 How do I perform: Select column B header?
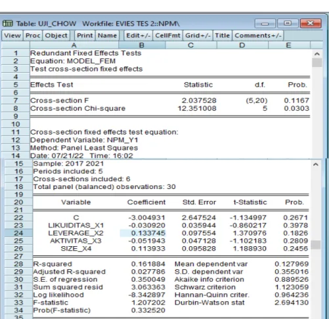coord(142,45)
